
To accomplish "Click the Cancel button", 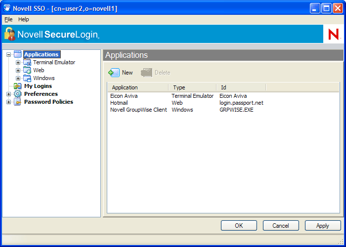I will pyautogui.click(x=281, y=226).
